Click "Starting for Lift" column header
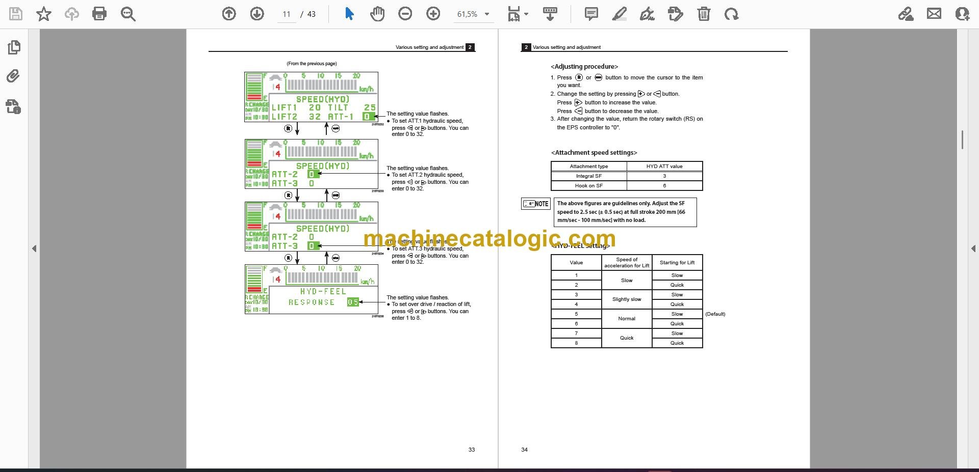The image size is (979, 472). point(677,263)
